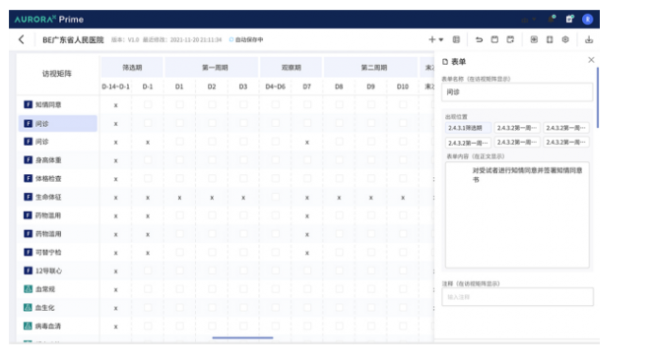
Task: Expand the plus add dropdown arrow
Action: point(441,39)
